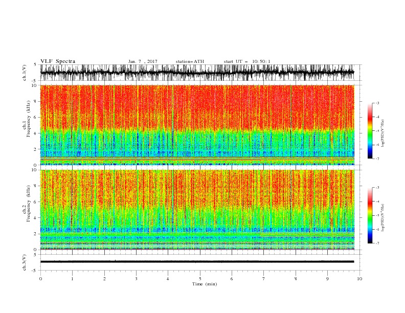Screen dimensions: 405x313
Task: Click the "5" tick on ch.1(V) axis
Action: point(35,64)
